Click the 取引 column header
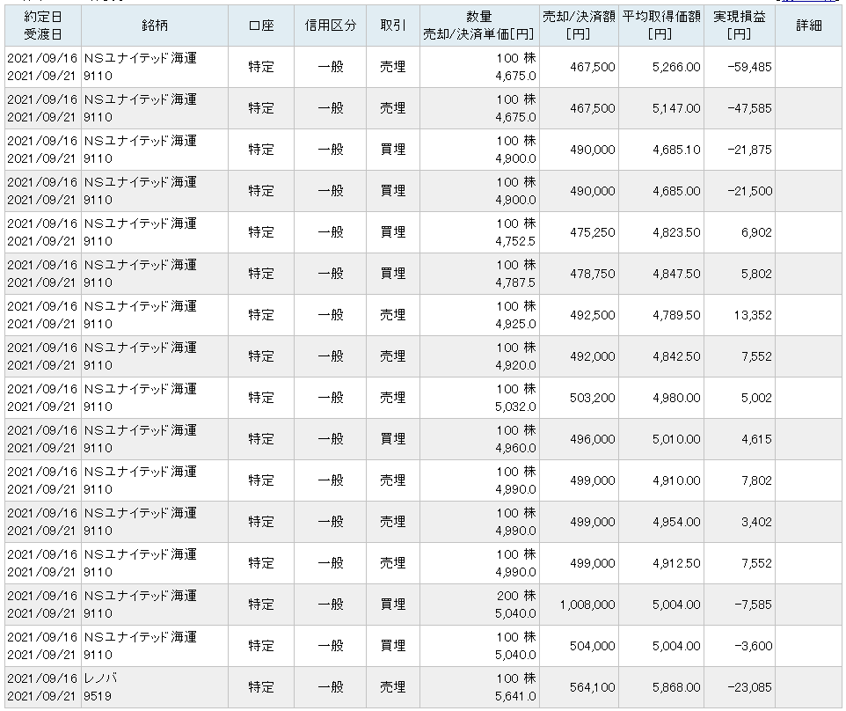Viewport: 846px width, 711px height. (393, 26)
